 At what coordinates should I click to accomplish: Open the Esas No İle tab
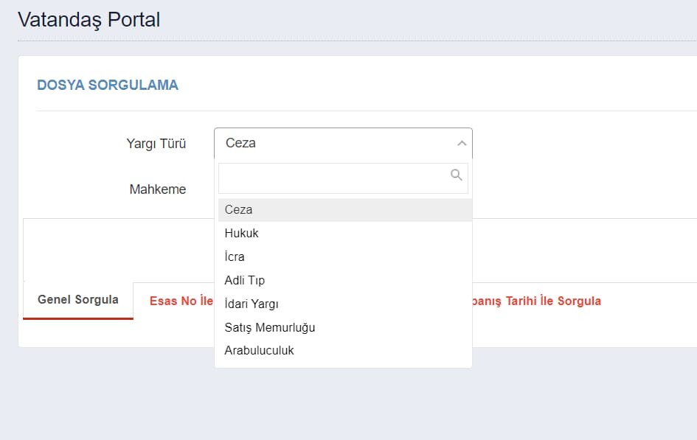pyautogui.click(x=181, y=301)
